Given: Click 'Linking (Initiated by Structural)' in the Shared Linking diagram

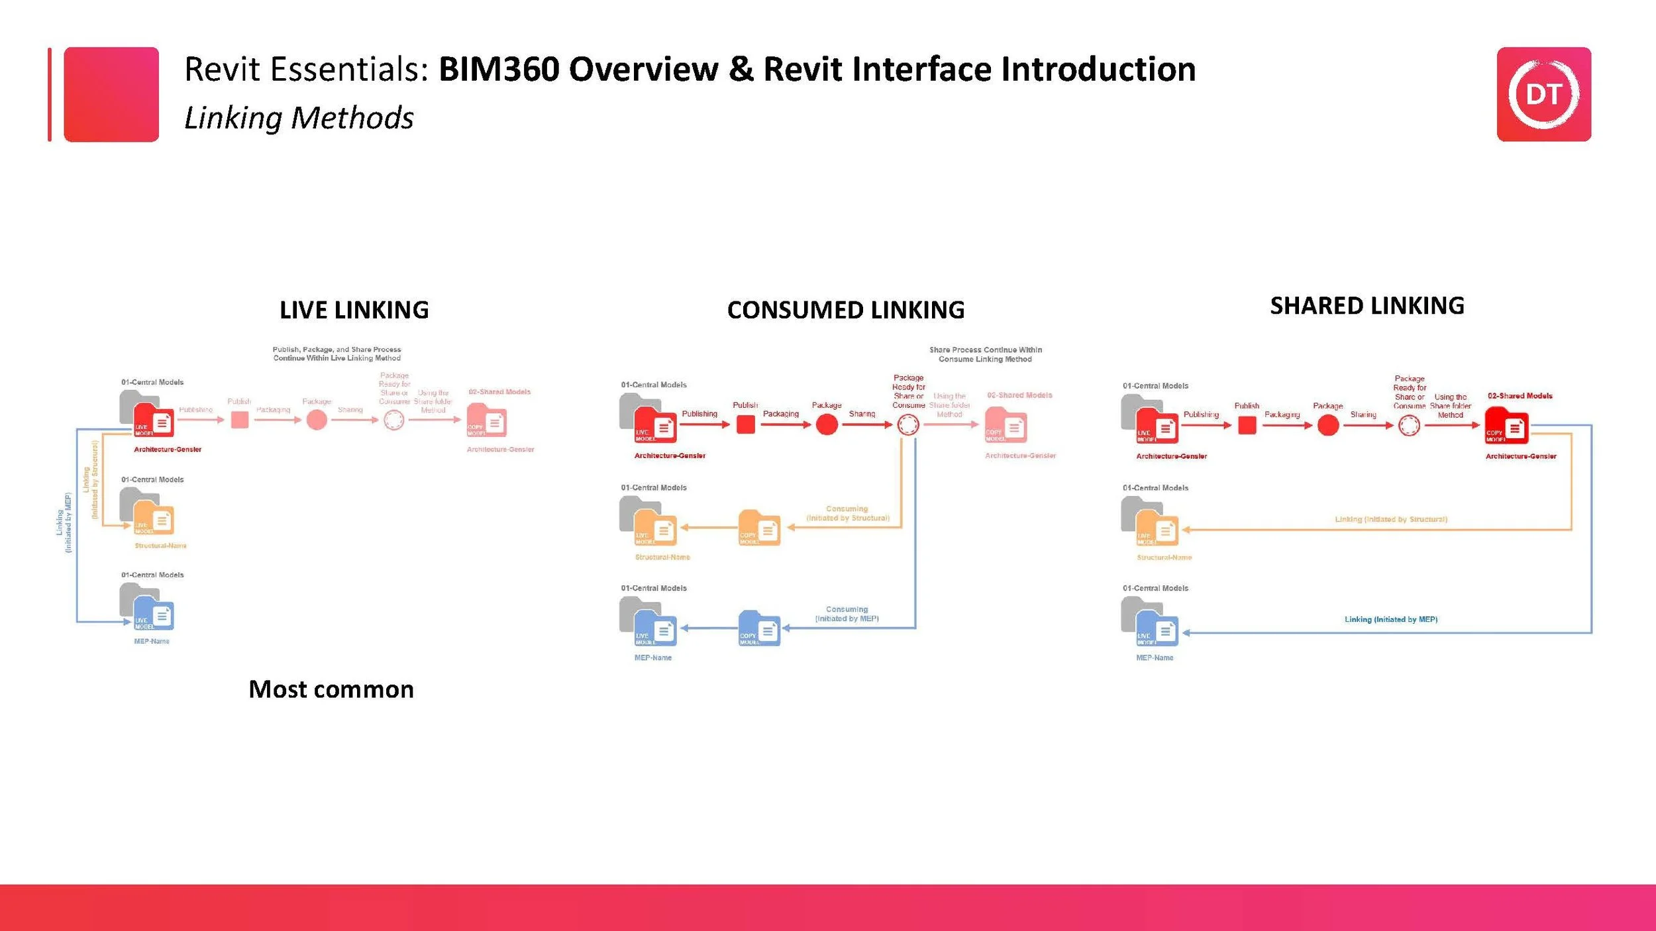Looking at the screenshot, I should [1391, 519].
